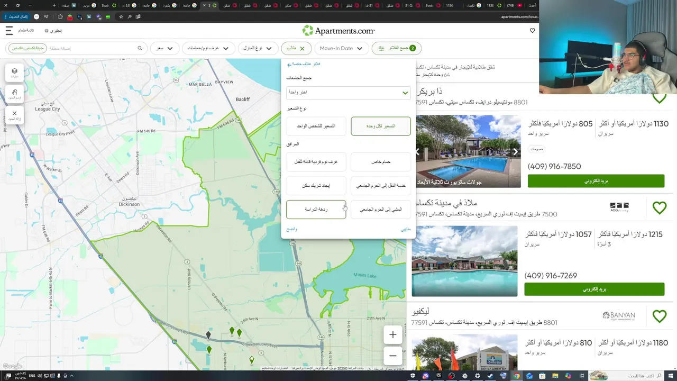Viewport: 677px width, 381px height.
Task: Click the search magnifier in the location box
Action: (x=140, y=48)
